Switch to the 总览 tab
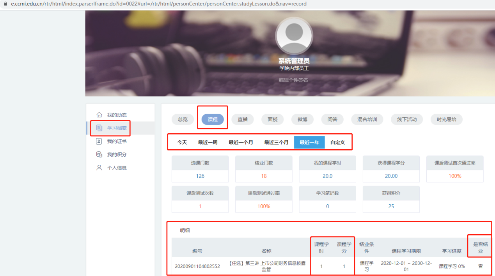The height and width of the screenshot is (276, 495). (183, 119)
